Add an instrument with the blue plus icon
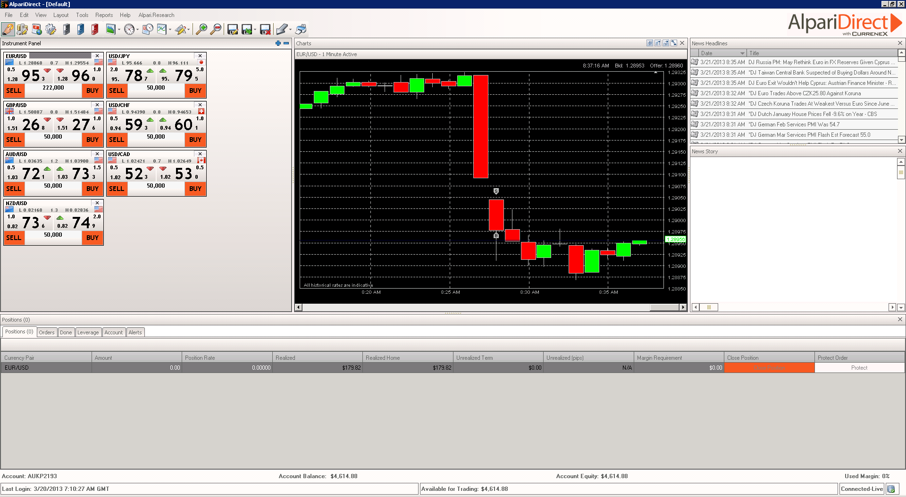 [x=278, y=43]
